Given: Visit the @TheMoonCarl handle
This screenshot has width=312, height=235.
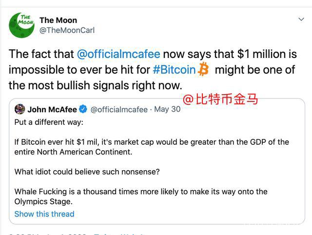Looking at the screenshot, I should (x=67, y=30).
